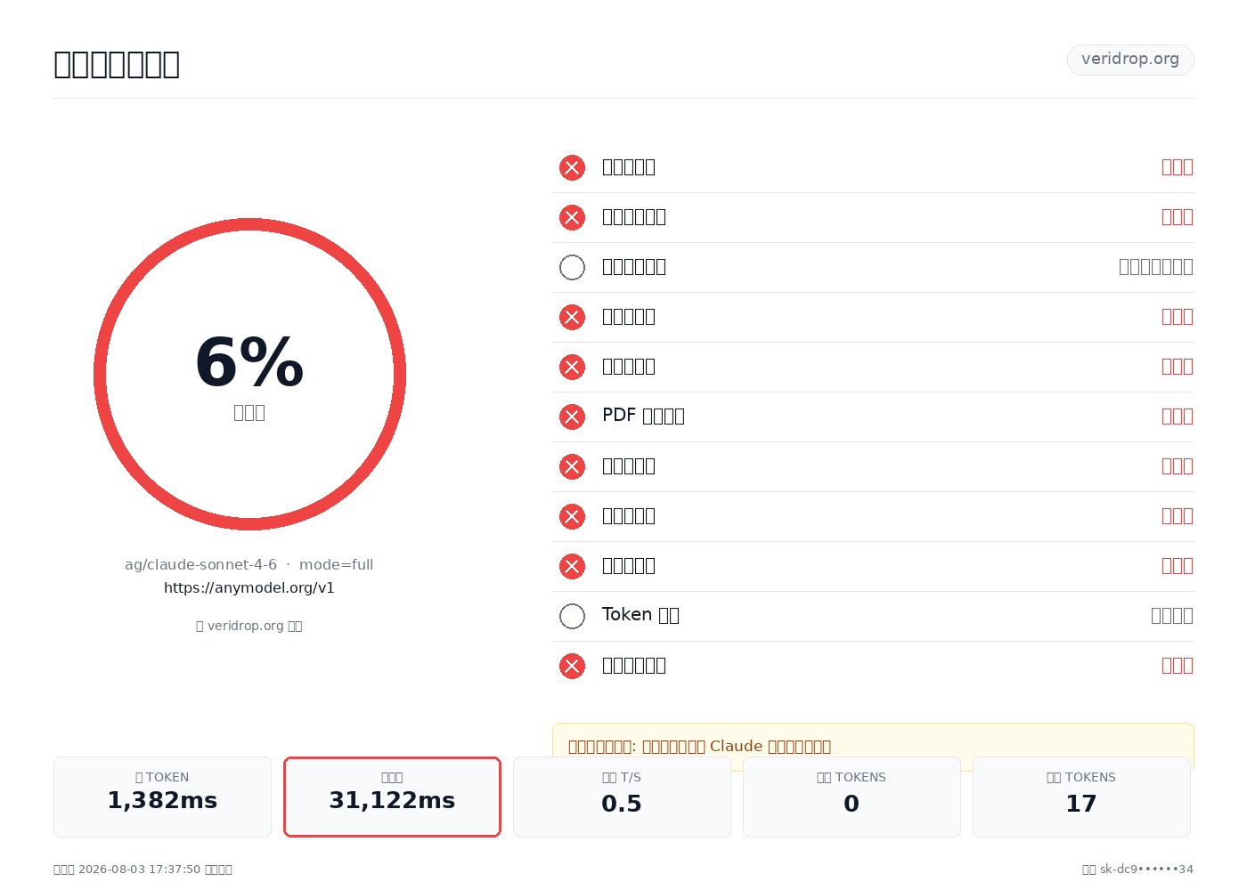
Task: Select the 1,382ms first-token stat card
Action: pyautogui.click(x=162, y=797)
